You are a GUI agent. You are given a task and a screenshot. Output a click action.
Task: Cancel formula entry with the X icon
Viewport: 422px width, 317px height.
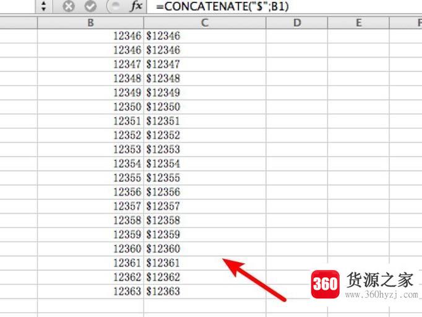(x=69, y=6)
